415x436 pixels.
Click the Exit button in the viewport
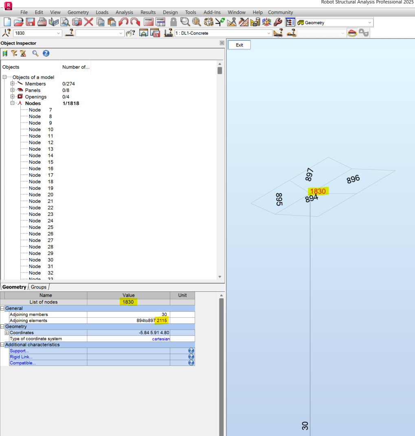point(239,45)
